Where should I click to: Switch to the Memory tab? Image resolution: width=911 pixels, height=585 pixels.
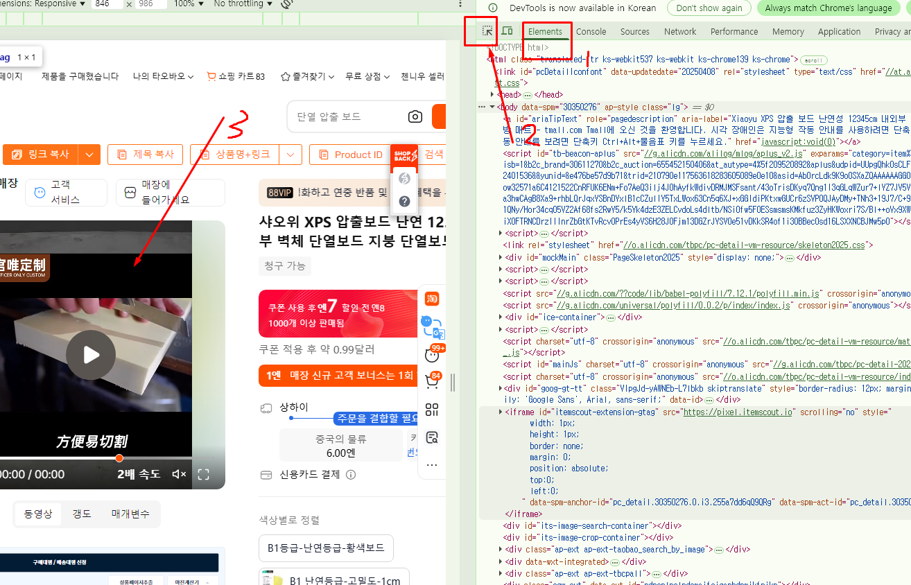tap(788, 31)
